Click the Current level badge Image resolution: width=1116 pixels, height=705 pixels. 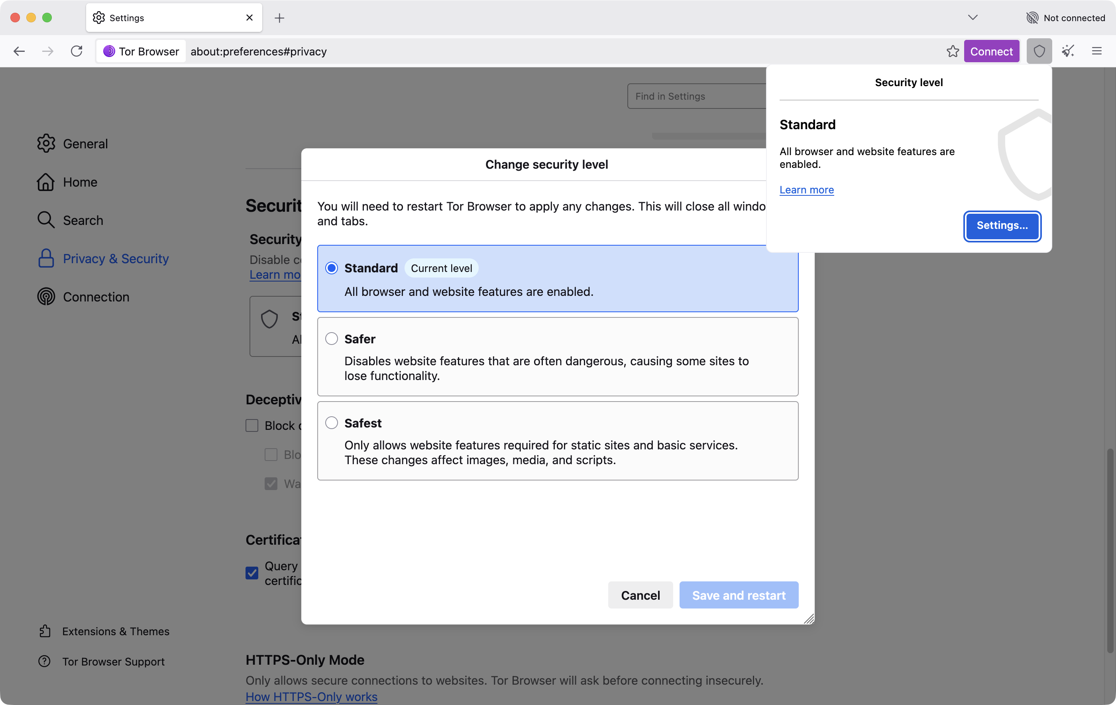(441, 268)
